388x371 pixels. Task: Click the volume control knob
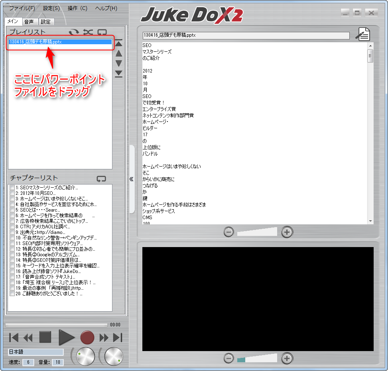pos(114,356)
